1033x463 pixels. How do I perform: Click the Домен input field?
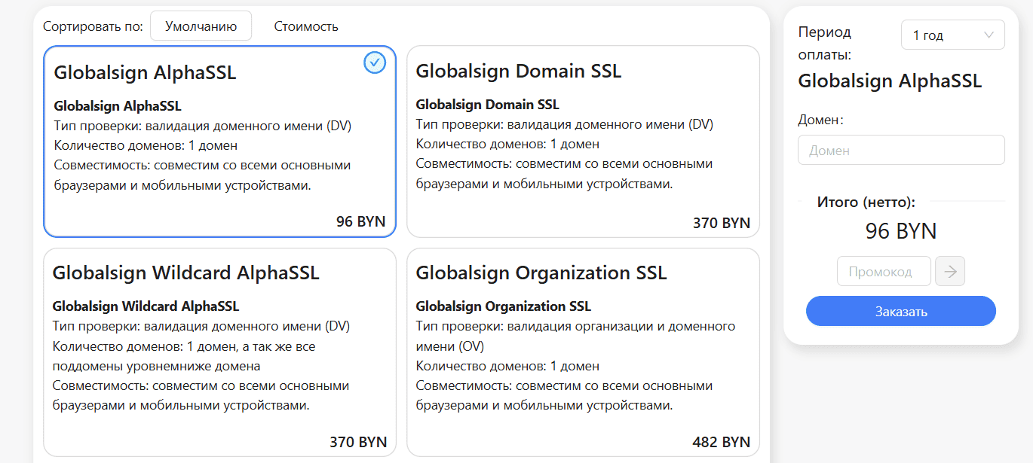coord(901,150)
